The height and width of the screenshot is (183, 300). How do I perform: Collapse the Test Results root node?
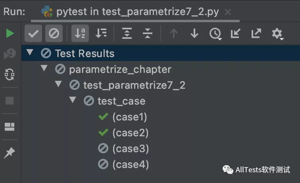click(x=29, y=53)
